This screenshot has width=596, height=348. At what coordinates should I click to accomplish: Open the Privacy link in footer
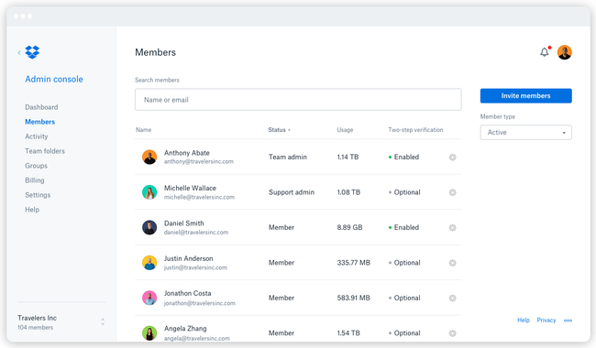click(x=546, y=321)
